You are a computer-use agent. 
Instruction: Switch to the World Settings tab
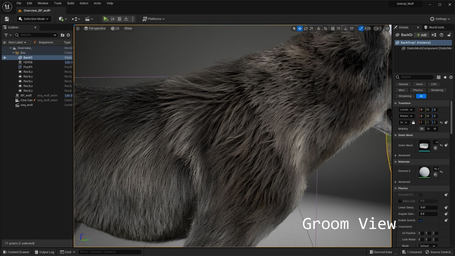point(436,27)
